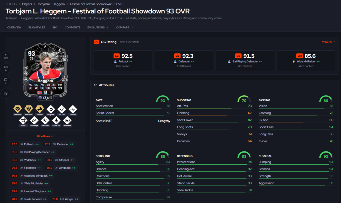
Task: Click the What is GG Rating link
Action: pos(129,42)
